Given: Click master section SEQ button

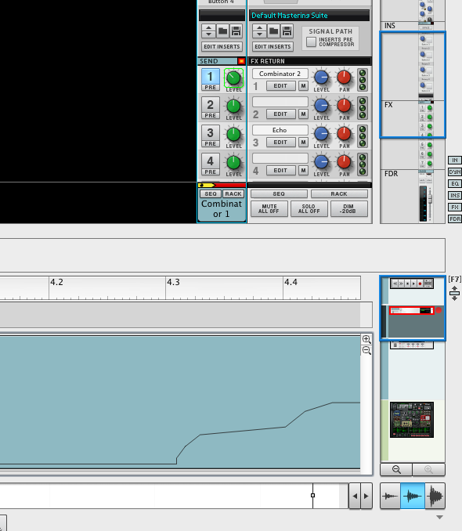Looking at the screenshot, I should [x=279, y=193].
